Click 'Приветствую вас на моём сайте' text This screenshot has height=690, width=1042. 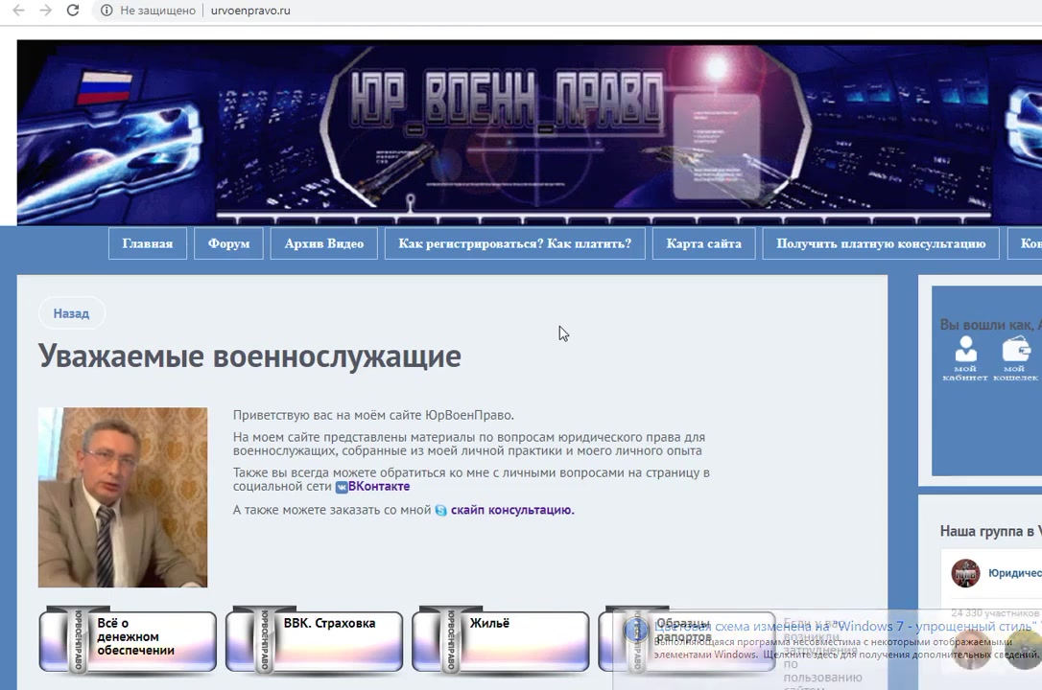click(x=327, y=415)
